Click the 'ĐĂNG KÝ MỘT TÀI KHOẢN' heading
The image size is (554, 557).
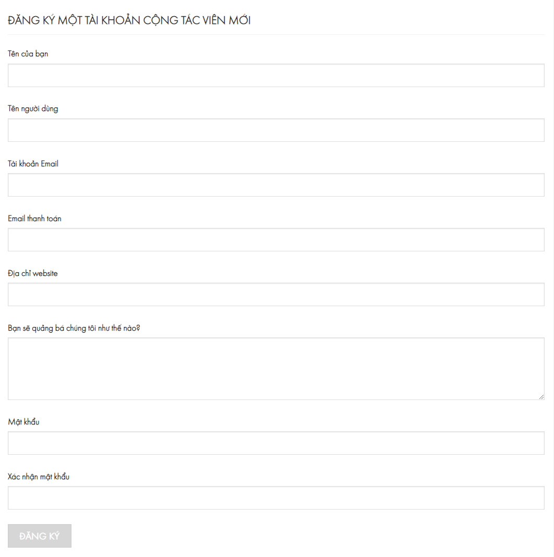tap(129, 21)
